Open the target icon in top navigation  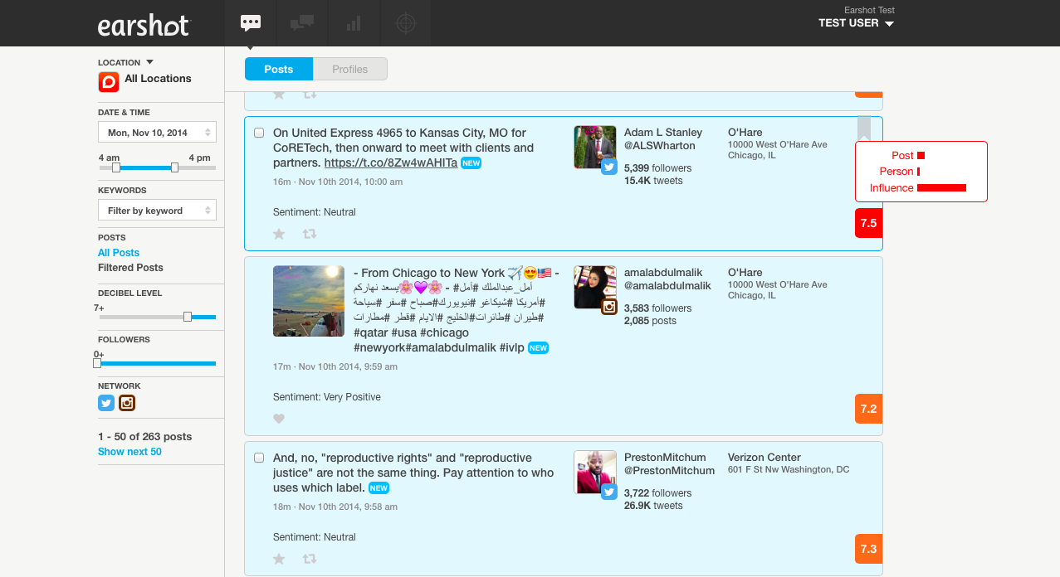tap(405, 23)
